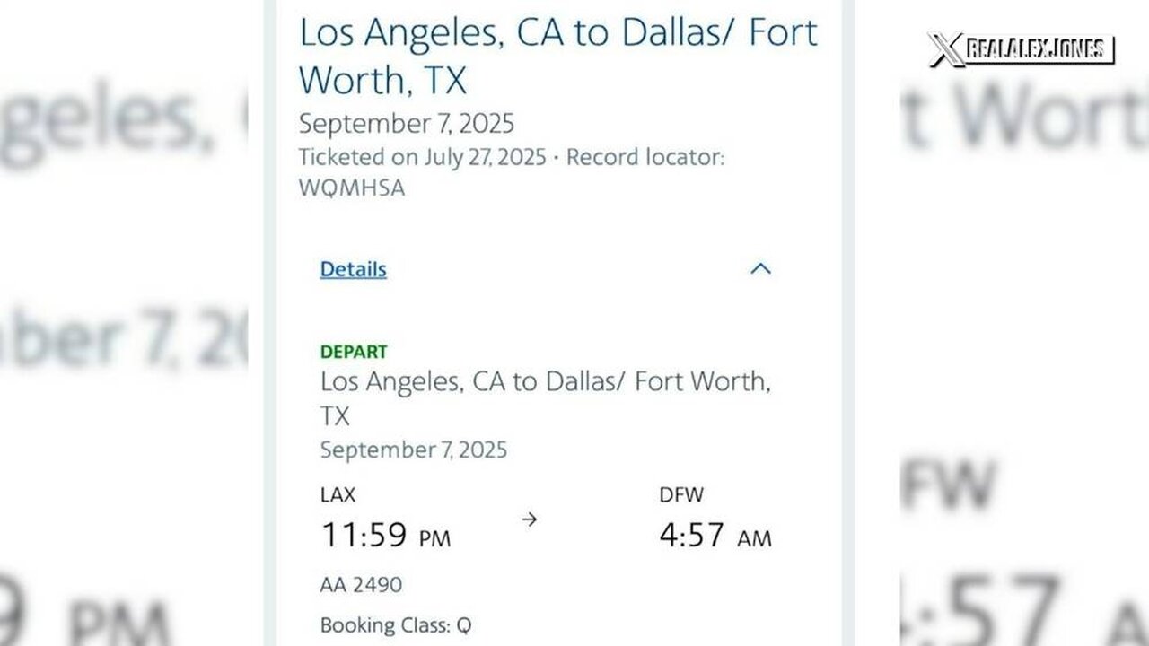Click flight number AA 2490

361,585
